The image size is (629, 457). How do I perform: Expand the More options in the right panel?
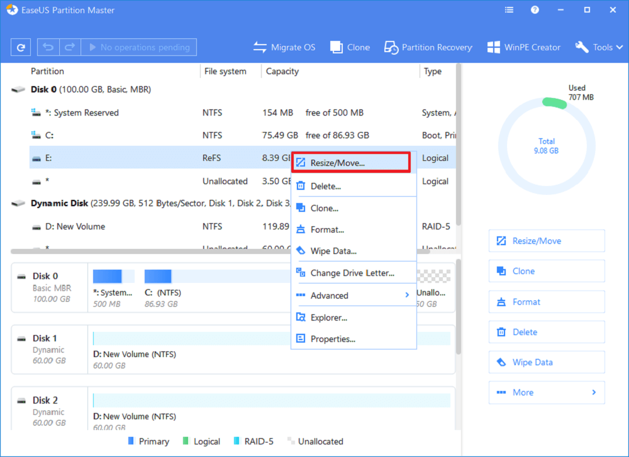(x=547, y=392)
